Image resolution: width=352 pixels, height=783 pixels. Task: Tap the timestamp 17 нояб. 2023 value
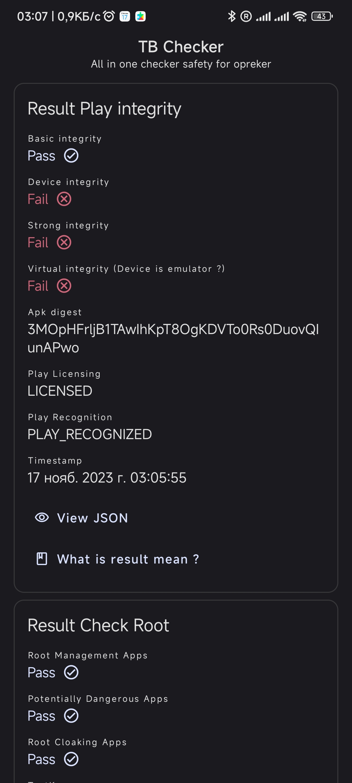tap(107, 478)
